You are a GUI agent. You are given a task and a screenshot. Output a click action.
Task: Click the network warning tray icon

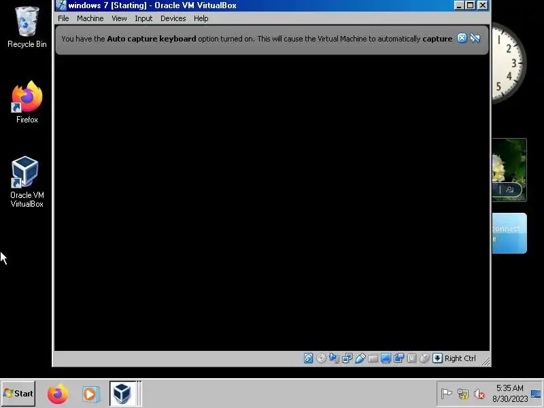(x=463, y=394)
